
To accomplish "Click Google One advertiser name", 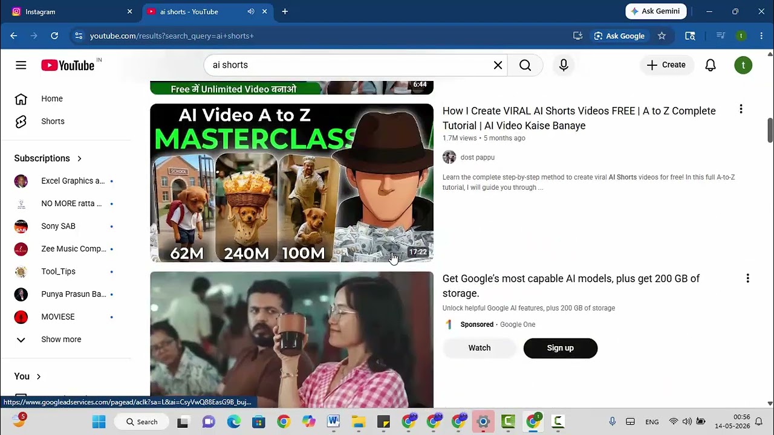I will 518,324.
